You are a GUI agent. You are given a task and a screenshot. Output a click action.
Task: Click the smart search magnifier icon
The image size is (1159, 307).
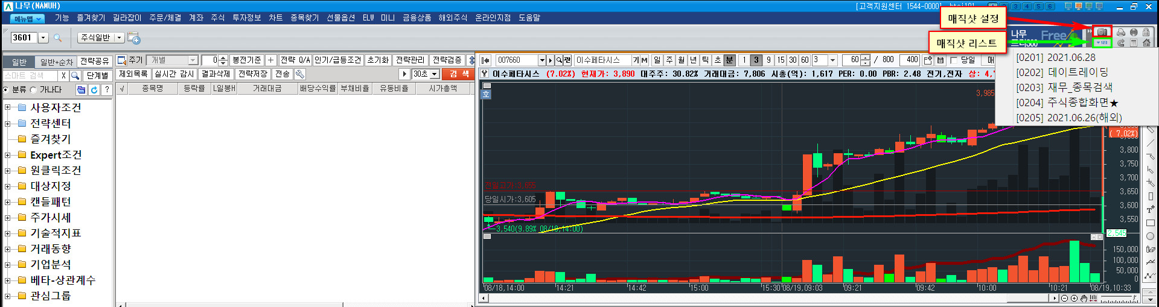[75, 75]
